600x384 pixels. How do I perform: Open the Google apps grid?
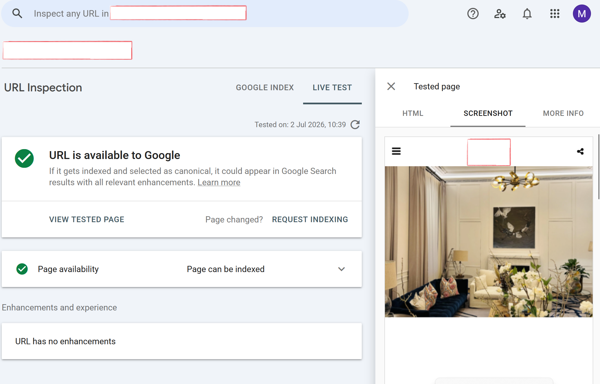pos(555,14)
